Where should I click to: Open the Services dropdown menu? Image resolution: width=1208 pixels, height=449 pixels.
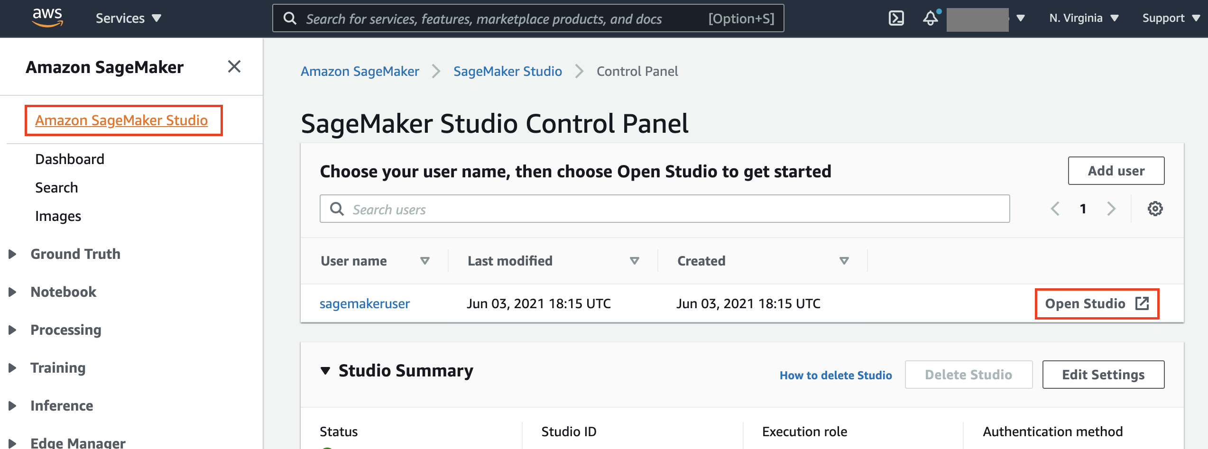(128, 18)
